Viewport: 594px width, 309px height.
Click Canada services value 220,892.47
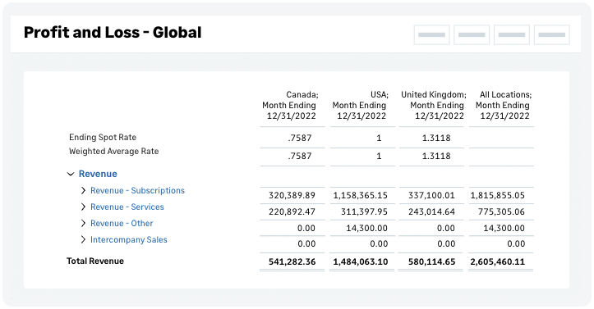tap(292, 211)
